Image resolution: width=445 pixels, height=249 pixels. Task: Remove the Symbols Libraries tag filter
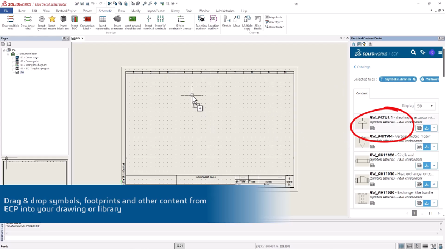coord(414,79)
